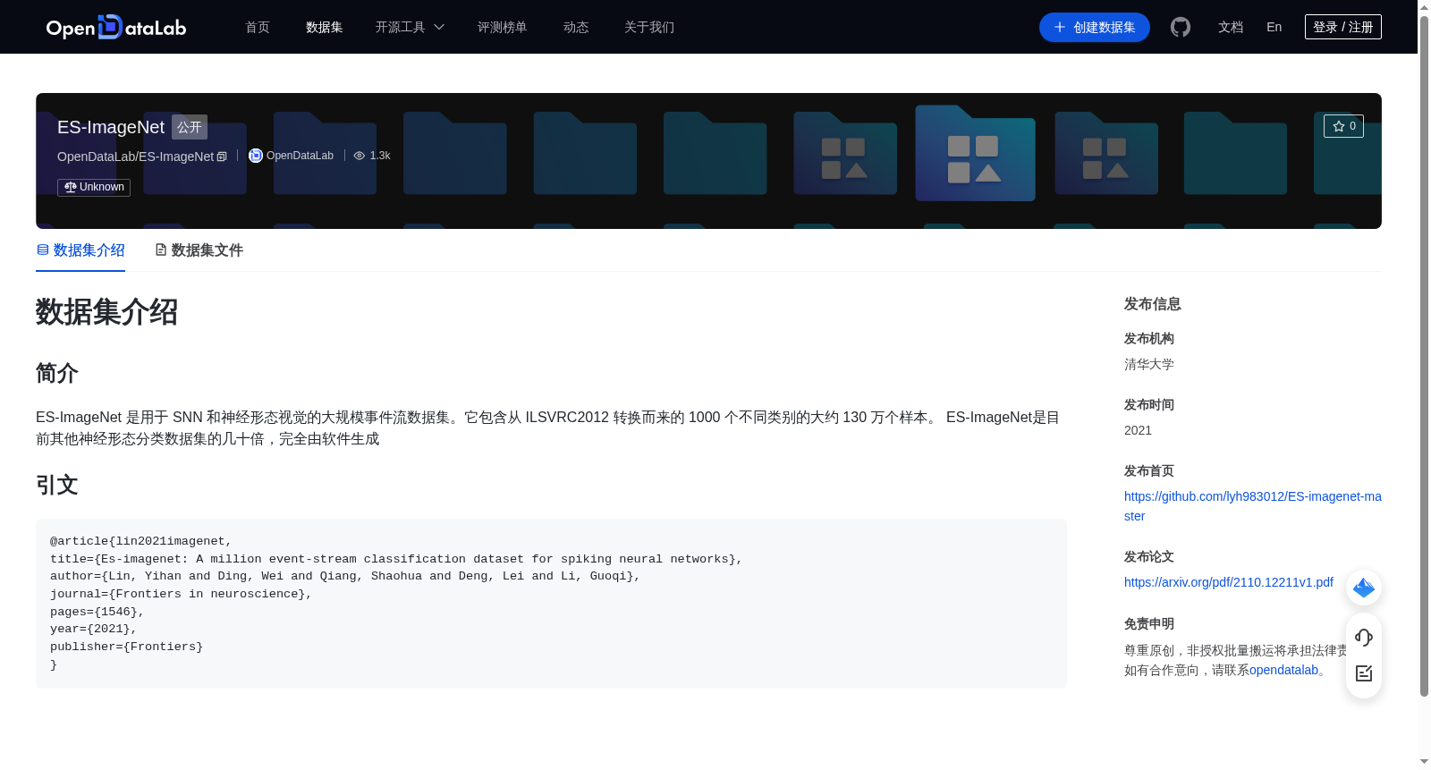The width and height of the screenshot is (1431, 770).
Task: Open the GitHub ES-imagenet-master homepage link
Action: tap(1253, 506)
